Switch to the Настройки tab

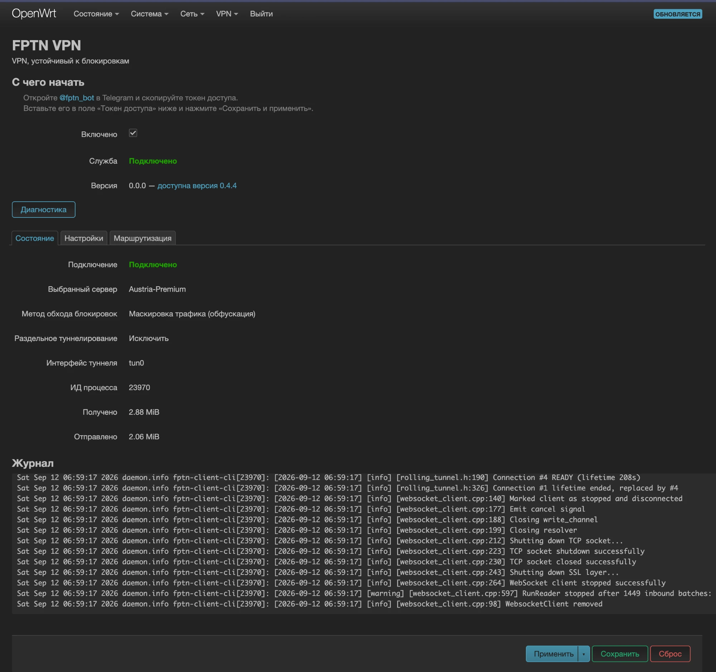(83, 238)
